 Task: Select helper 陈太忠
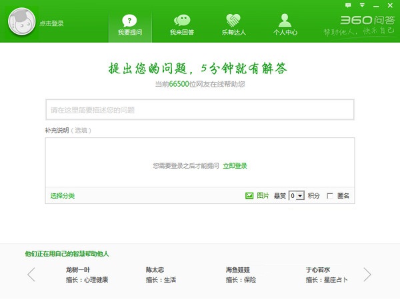coord(155,269)
